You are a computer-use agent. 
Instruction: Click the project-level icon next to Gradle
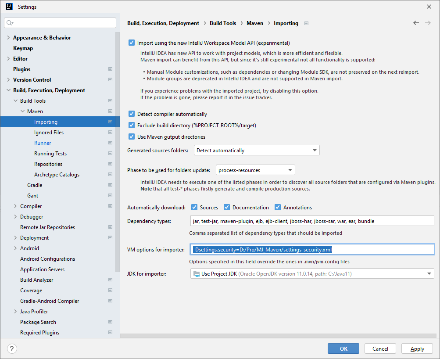[x=110, y=185]
